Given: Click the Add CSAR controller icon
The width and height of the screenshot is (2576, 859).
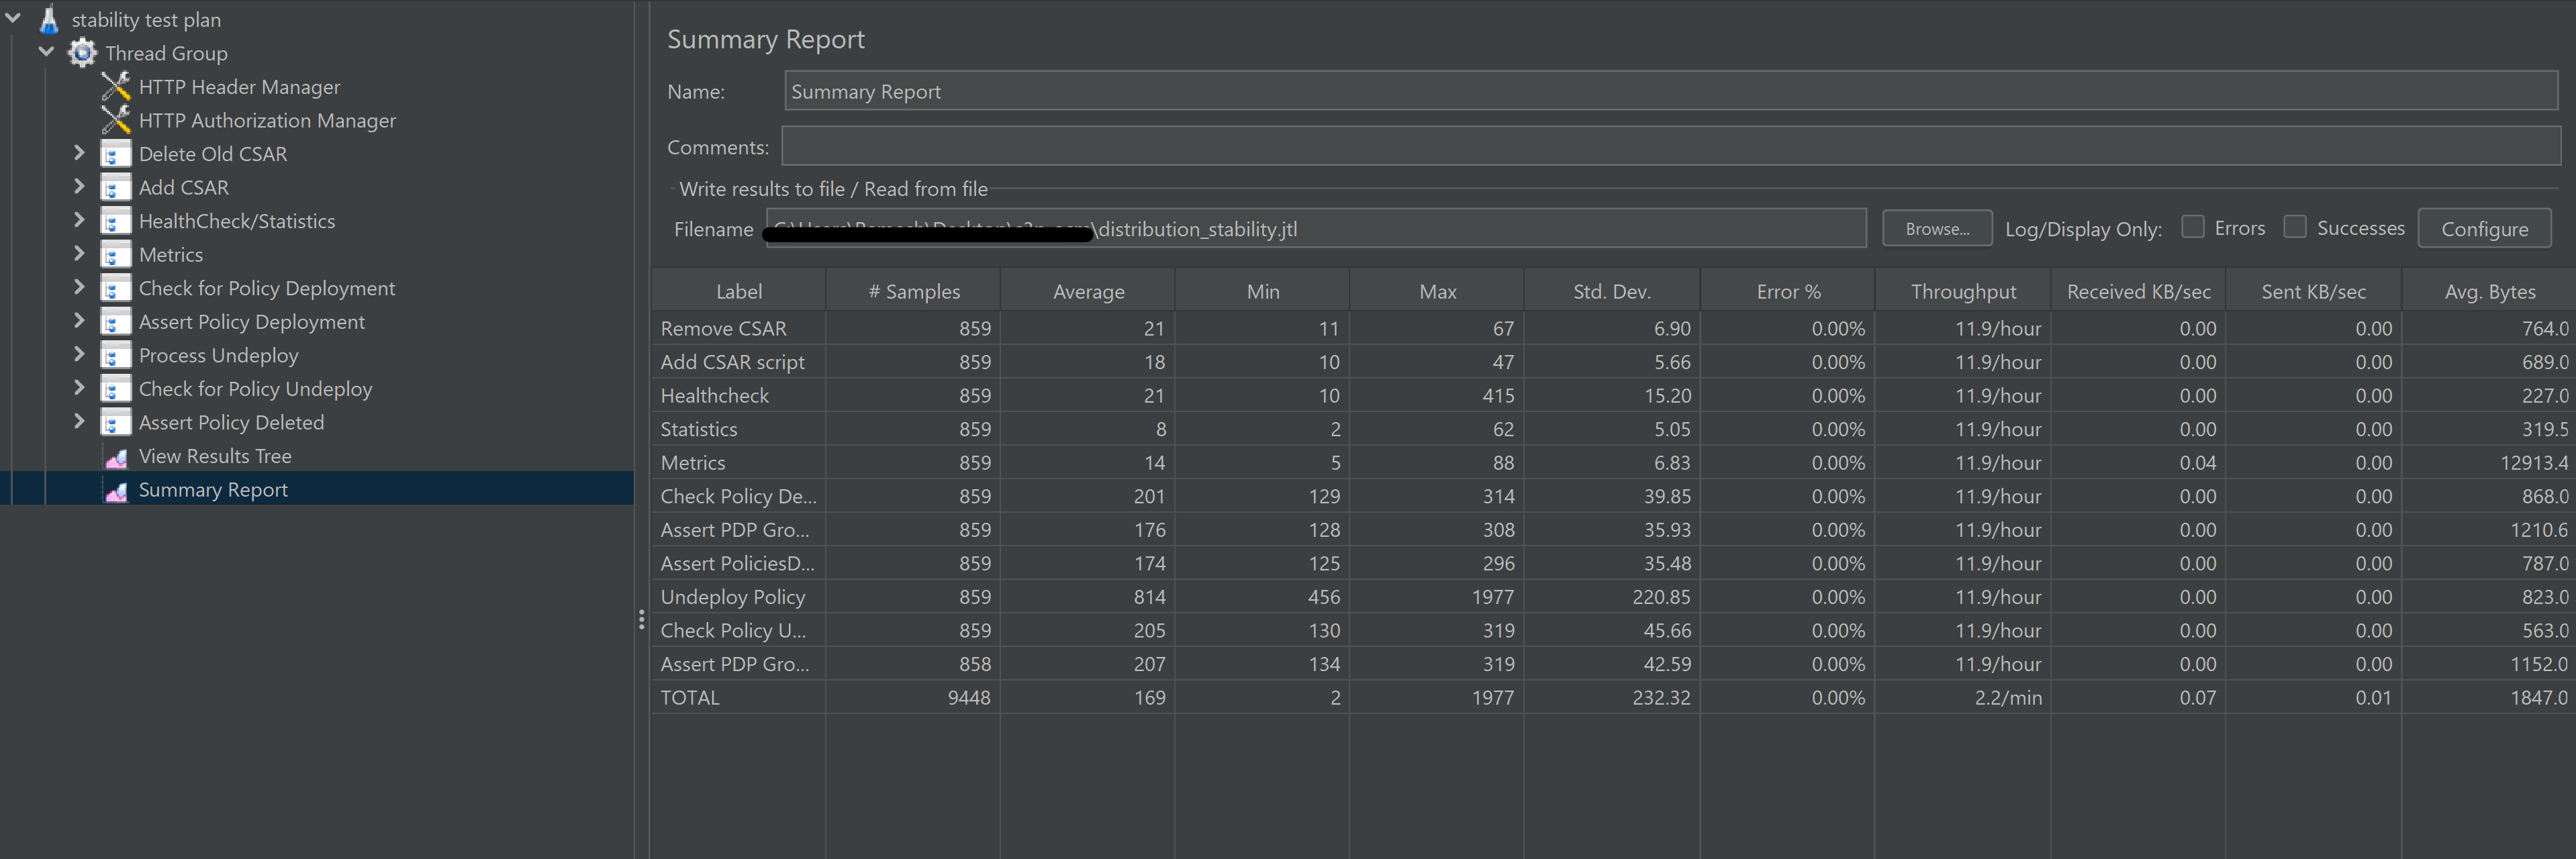Looking at the screenshot, I should 116,188.
